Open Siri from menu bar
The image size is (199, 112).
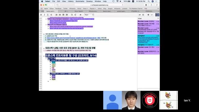click(x=153, y=1)
